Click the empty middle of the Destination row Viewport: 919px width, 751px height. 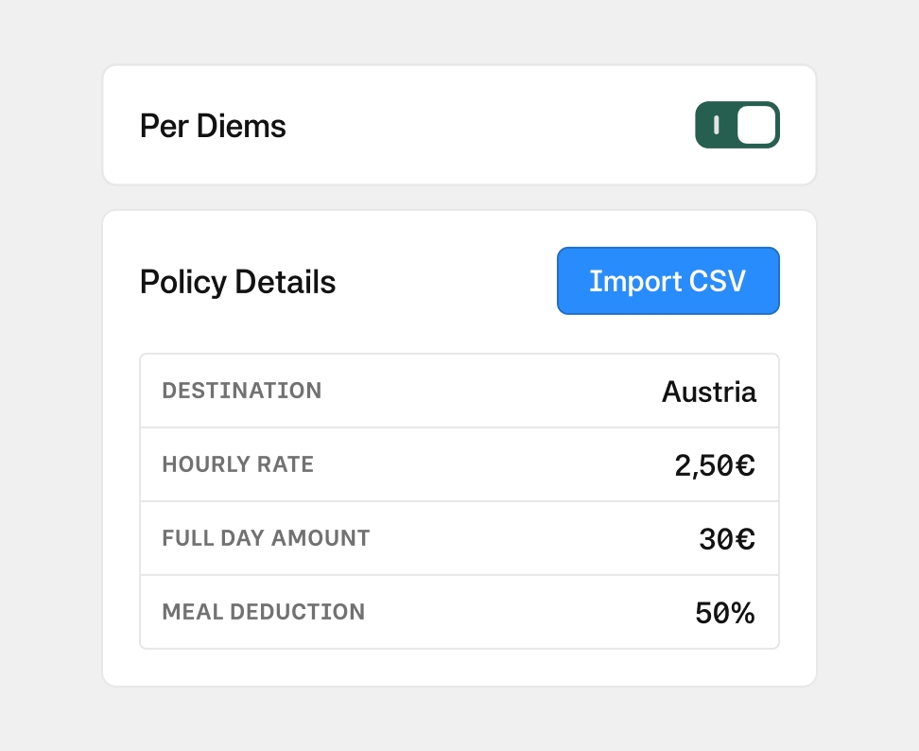(x=492, y=391)
